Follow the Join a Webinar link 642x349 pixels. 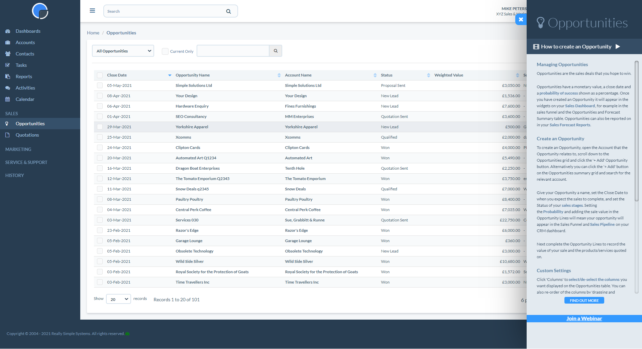tap(584, 318)
